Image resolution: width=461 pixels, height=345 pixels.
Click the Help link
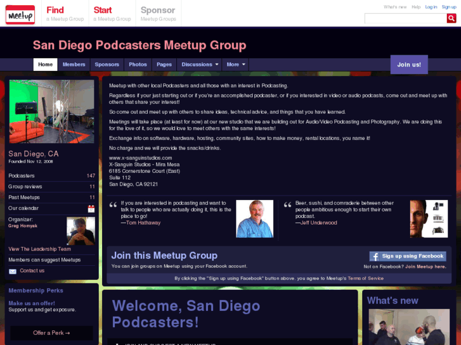[x=416, y=7]
